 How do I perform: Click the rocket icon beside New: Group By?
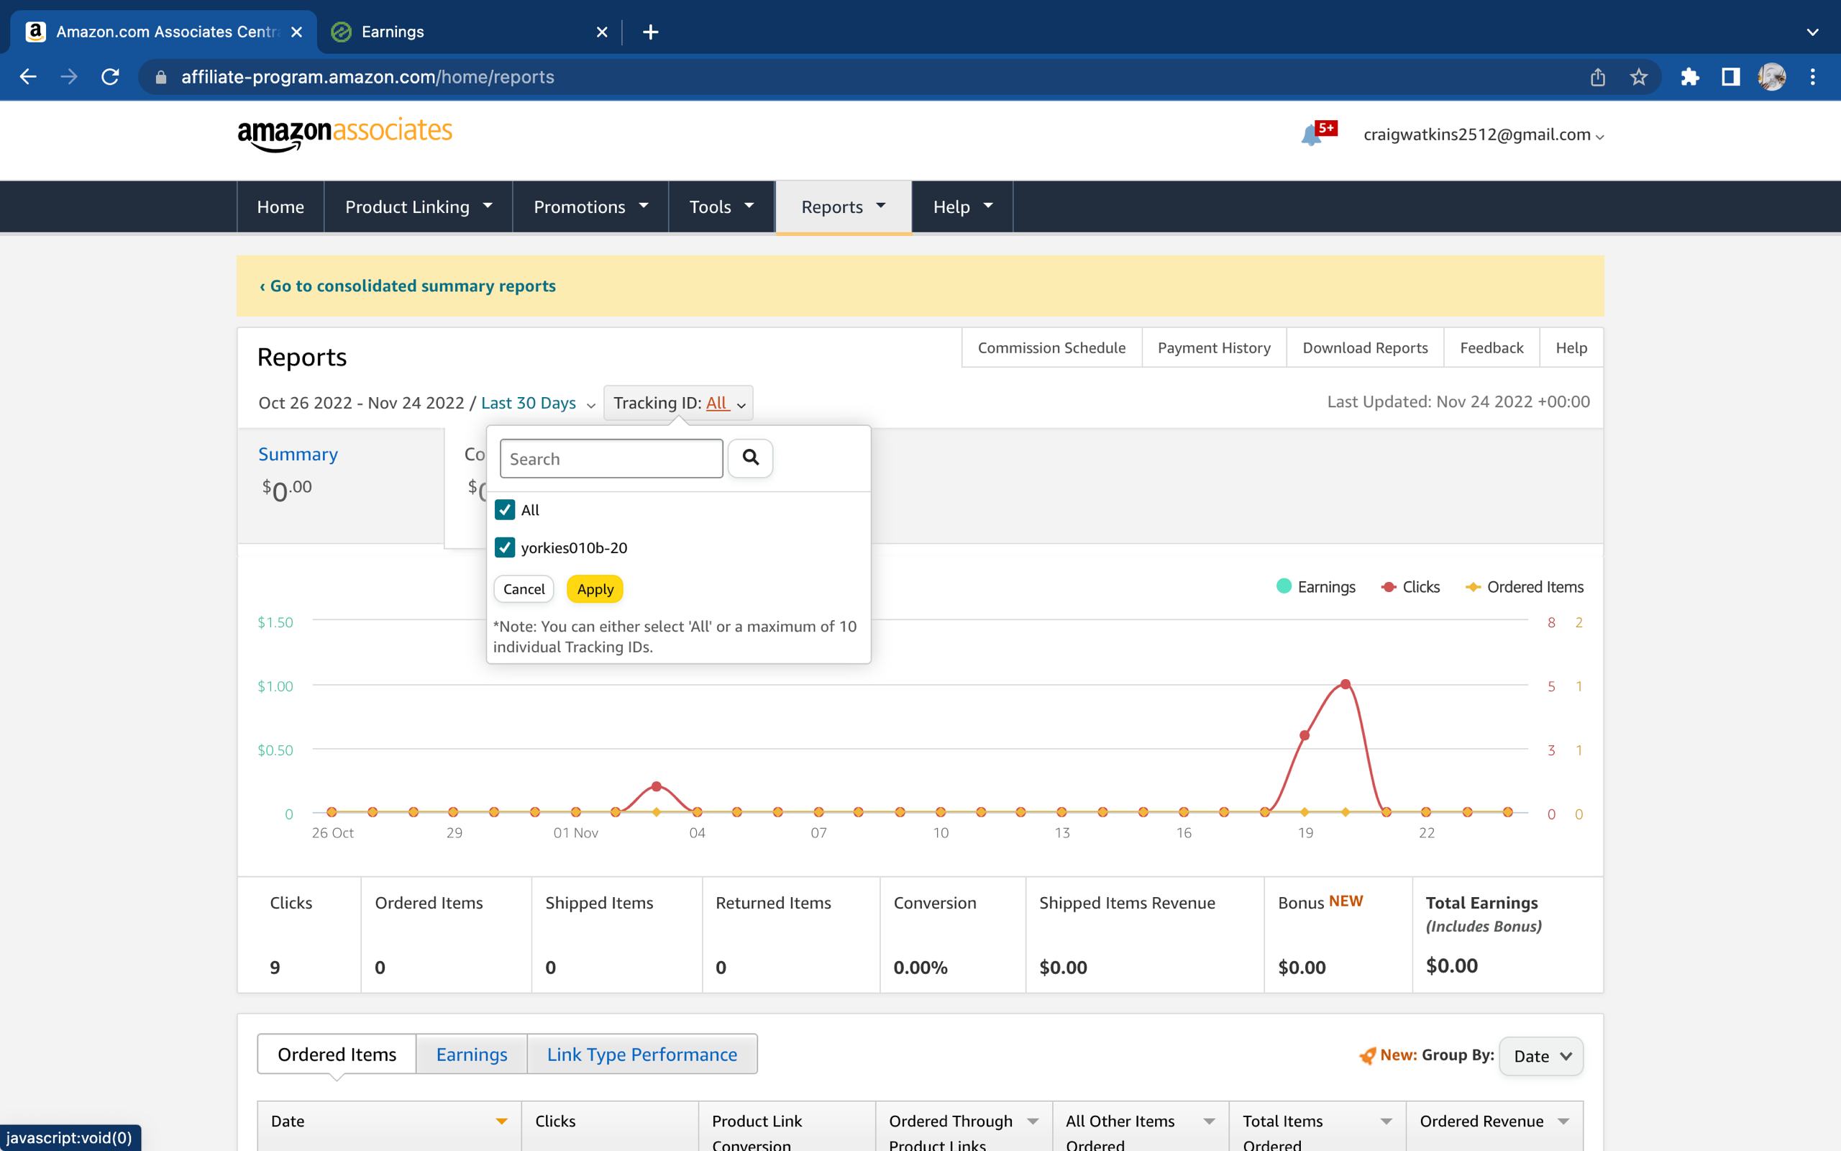1367,1055
